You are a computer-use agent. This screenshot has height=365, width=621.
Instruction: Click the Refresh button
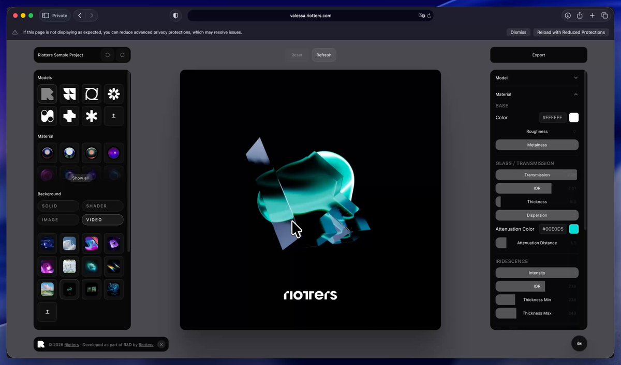point(324,55)
